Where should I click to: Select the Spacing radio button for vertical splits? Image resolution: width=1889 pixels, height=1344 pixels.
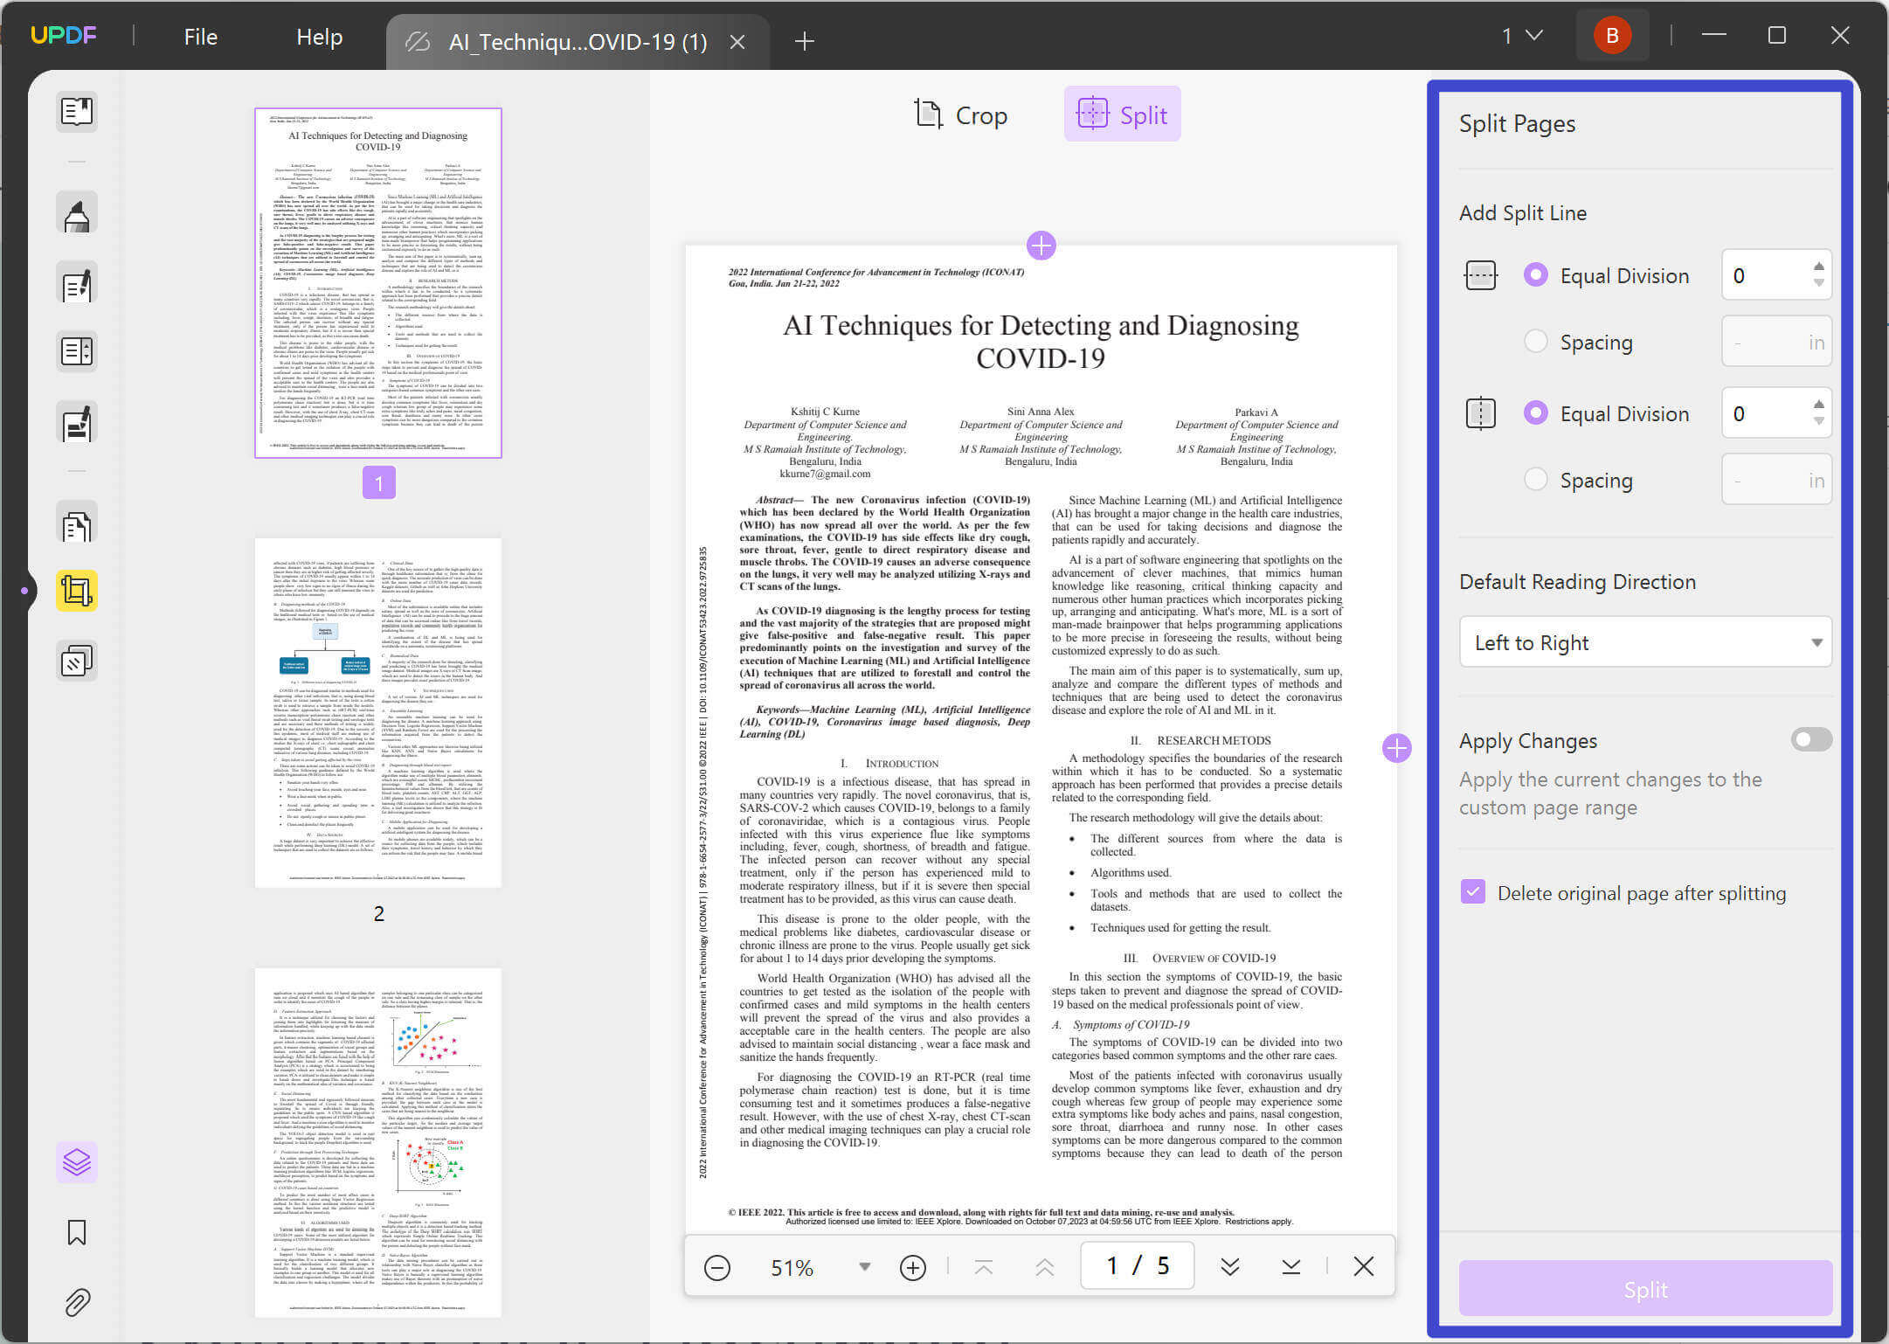pos(1535,479)
